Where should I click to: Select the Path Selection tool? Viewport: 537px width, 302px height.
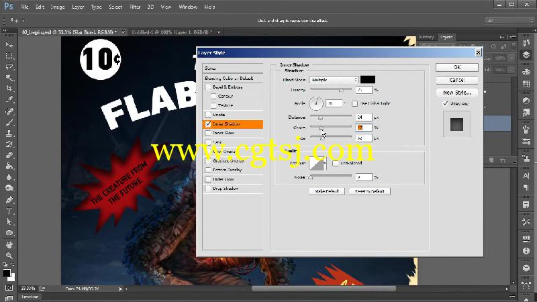(x=9, y=221)
